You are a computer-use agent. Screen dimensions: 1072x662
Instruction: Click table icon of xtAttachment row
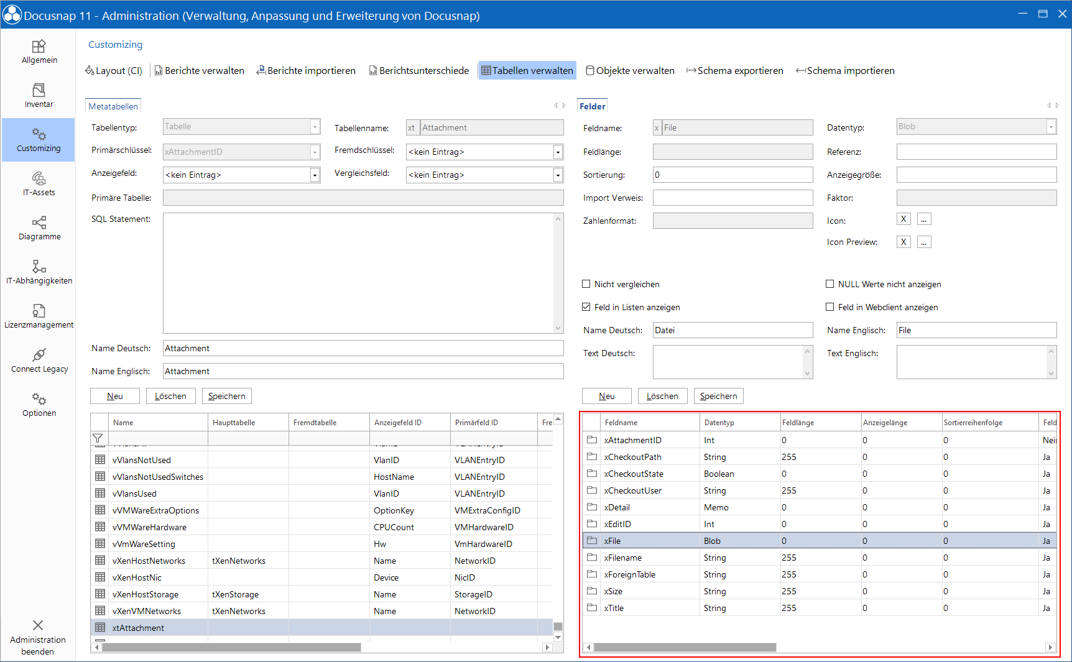click(99, 627)
